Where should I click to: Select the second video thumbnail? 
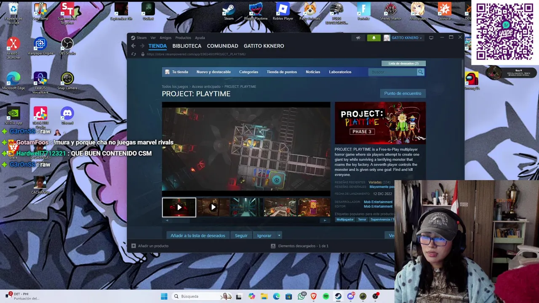213,207
